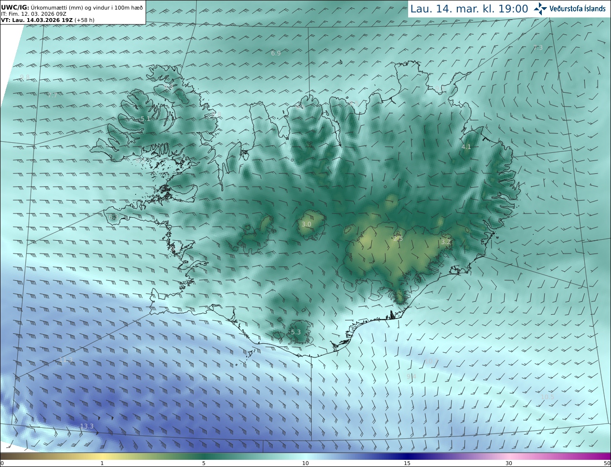Image resolution: width=611 pixels, height=467 pixels.
Task: Click the 10.5 value on the map
Action: coord(548,397)
